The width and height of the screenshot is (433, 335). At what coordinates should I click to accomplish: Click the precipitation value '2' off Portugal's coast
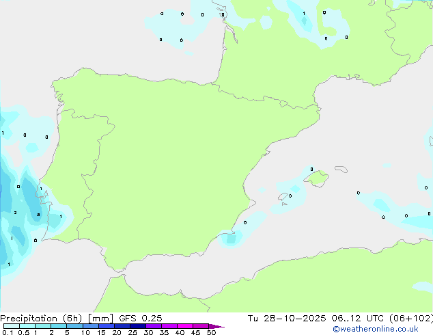(15, 213)
